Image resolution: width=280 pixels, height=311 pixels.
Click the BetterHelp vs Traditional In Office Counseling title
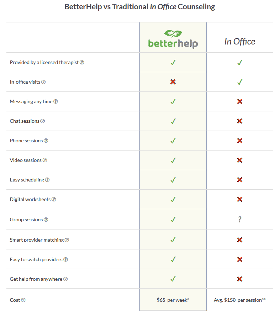139,7
